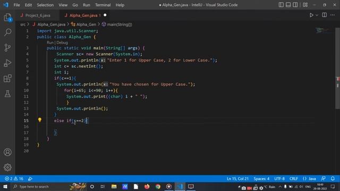The height and width of the screenshot is (191, 340).
Task: Click line number 8 in gutter
Action: pyautogui.click(x=27, y=78)
